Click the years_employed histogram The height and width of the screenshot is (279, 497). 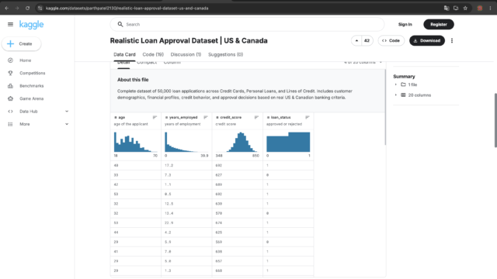(186, 142)
